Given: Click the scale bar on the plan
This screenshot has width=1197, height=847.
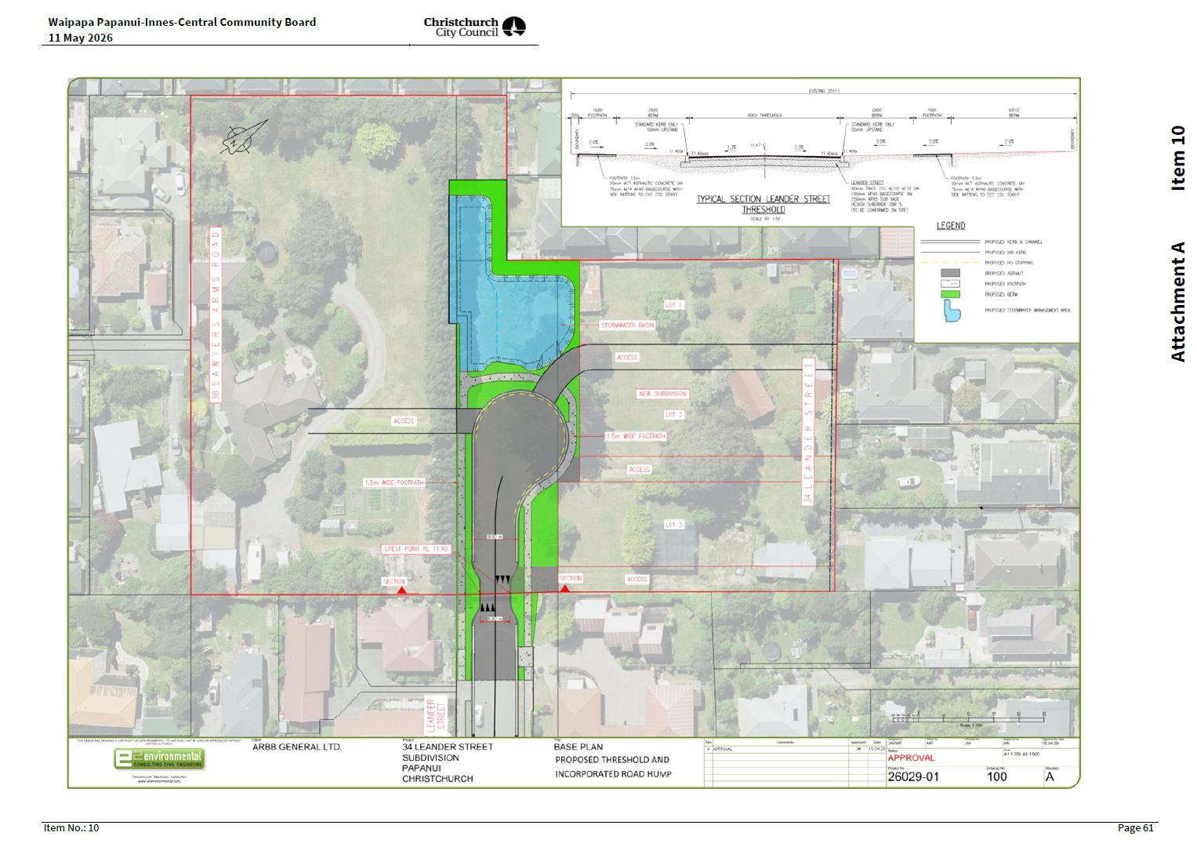Looking at the screenshot, I should click(x=970, y=718).
